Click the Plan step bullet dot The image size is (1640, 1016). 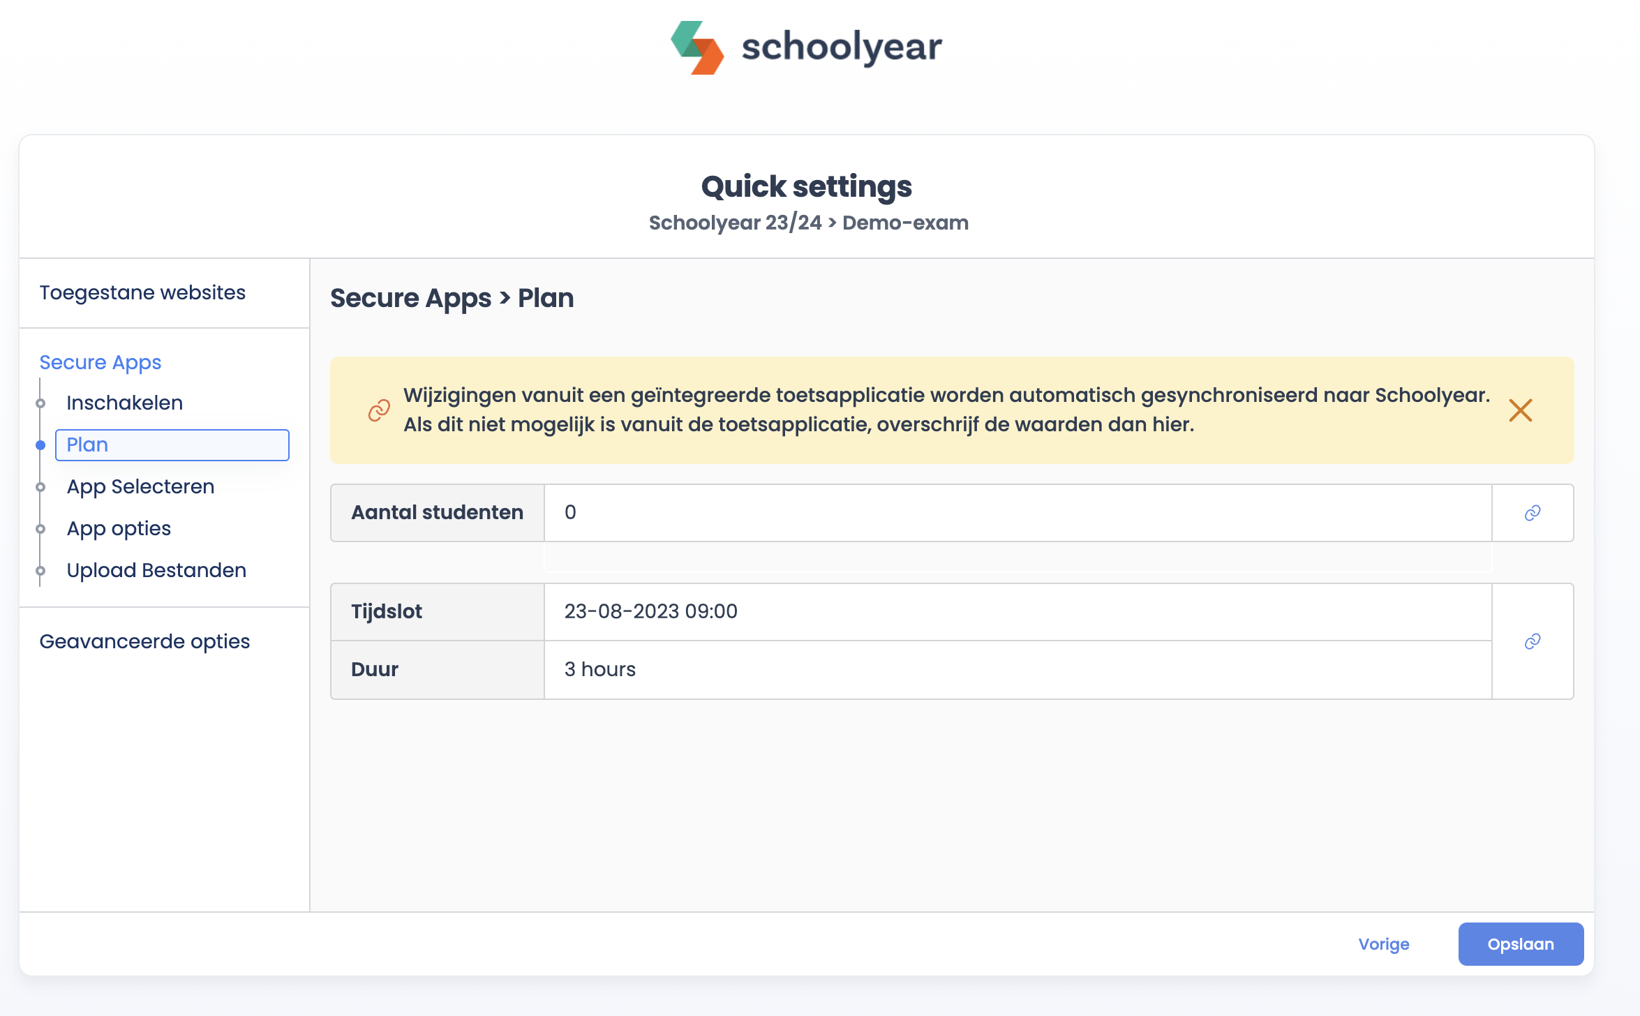(40, 445)
